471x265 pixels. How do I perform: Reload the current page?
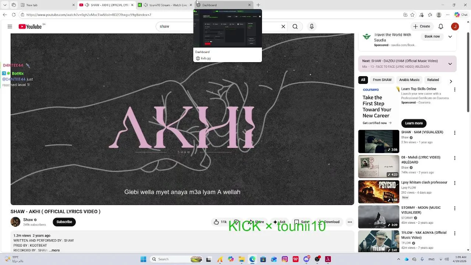14,15
